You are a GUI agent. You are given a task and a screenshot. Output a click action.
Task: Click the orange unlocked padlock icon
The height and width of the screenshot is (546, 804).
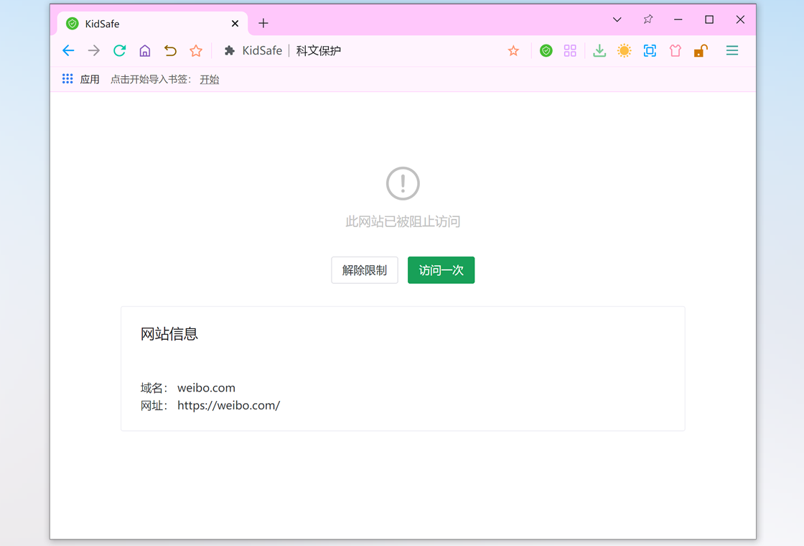click(701, 50)
